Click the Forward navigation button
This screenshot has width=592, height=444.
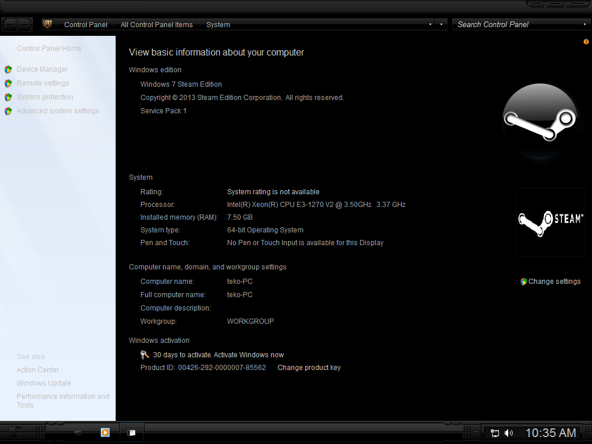coord(25,24)
